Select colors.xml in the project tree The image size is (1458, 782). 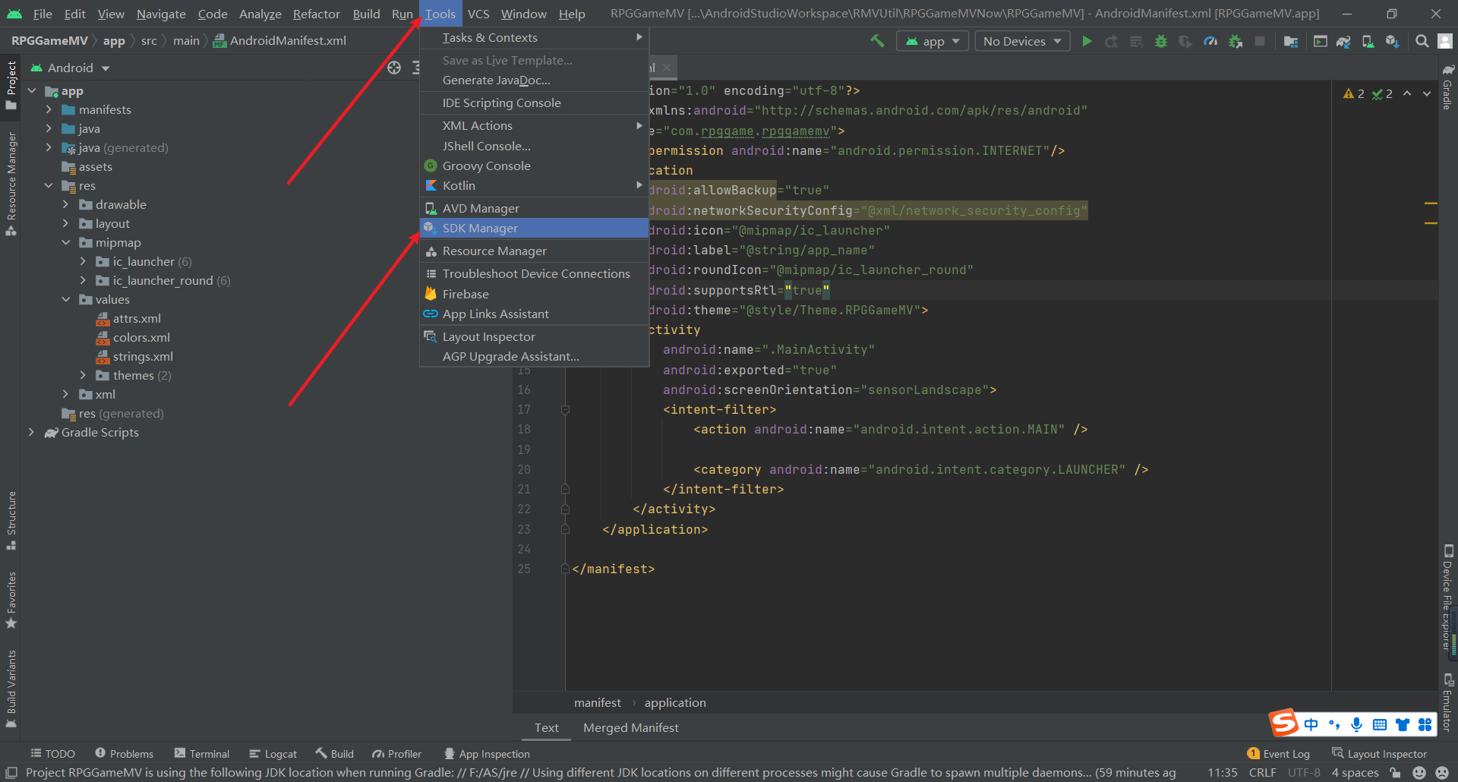point(141,337)
